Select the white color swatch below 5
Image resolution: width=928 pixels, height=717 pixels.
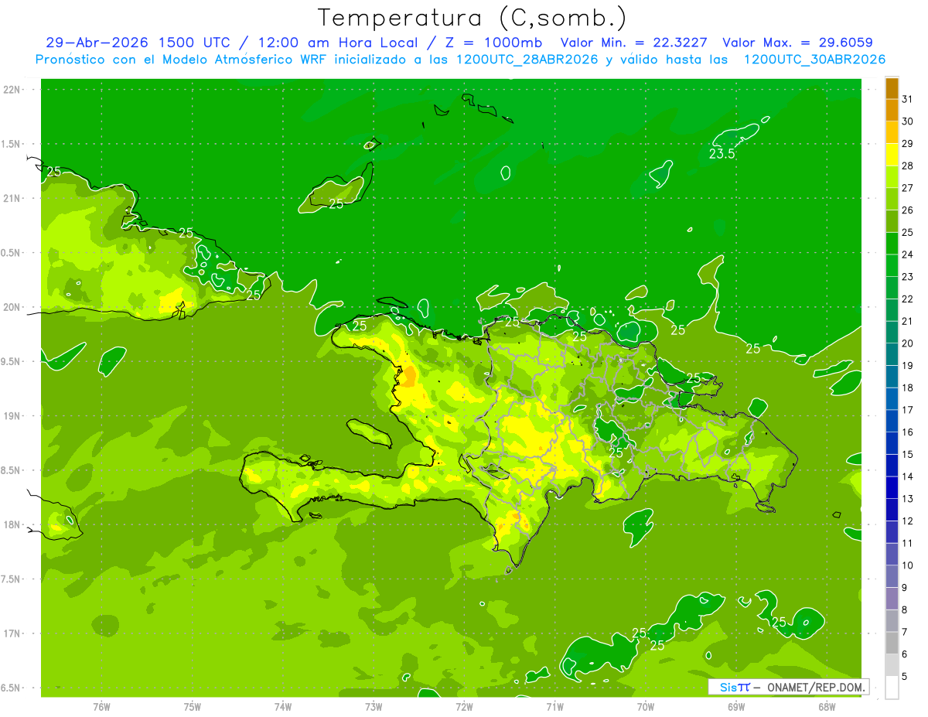(892, 687)
